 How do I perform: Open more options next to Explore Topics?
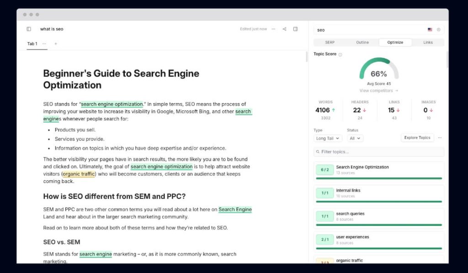(x=440, y=138)
